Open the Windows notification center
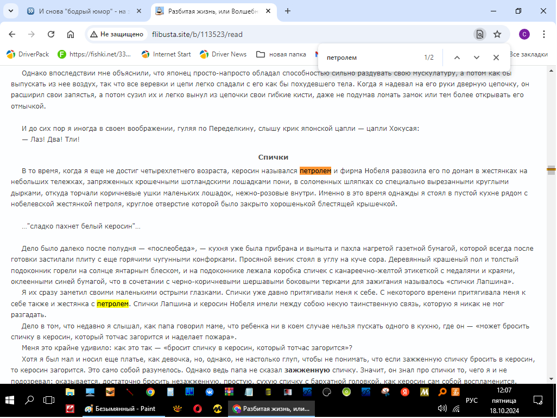Screen dimensions: 557x418 click(538, 400)
